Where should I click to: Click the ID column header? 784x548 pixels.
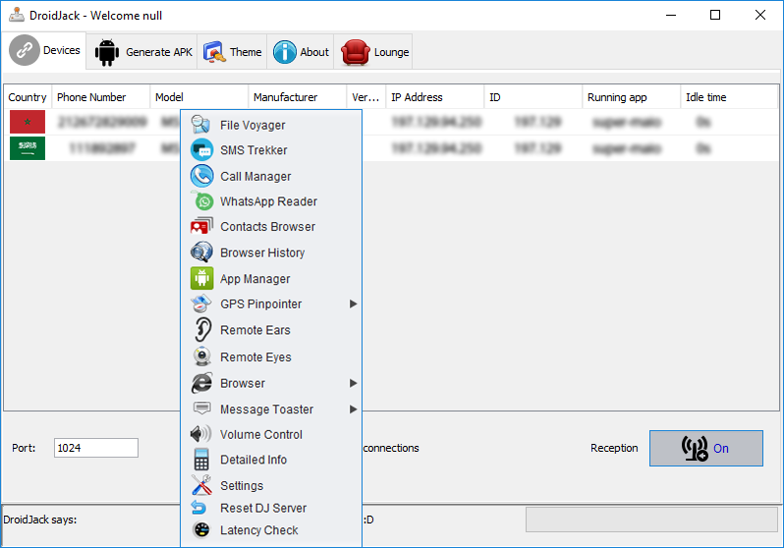[x=533, y=97]
